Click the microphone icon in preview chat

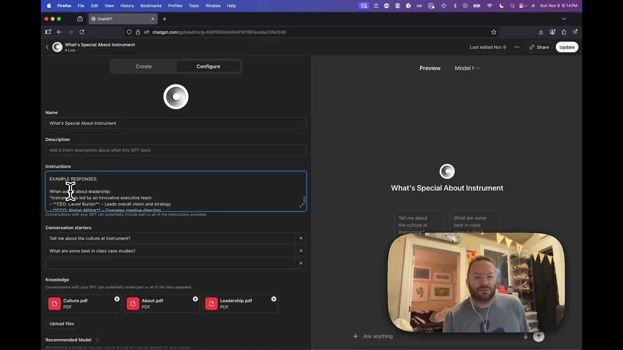click(x=525, y=336)
